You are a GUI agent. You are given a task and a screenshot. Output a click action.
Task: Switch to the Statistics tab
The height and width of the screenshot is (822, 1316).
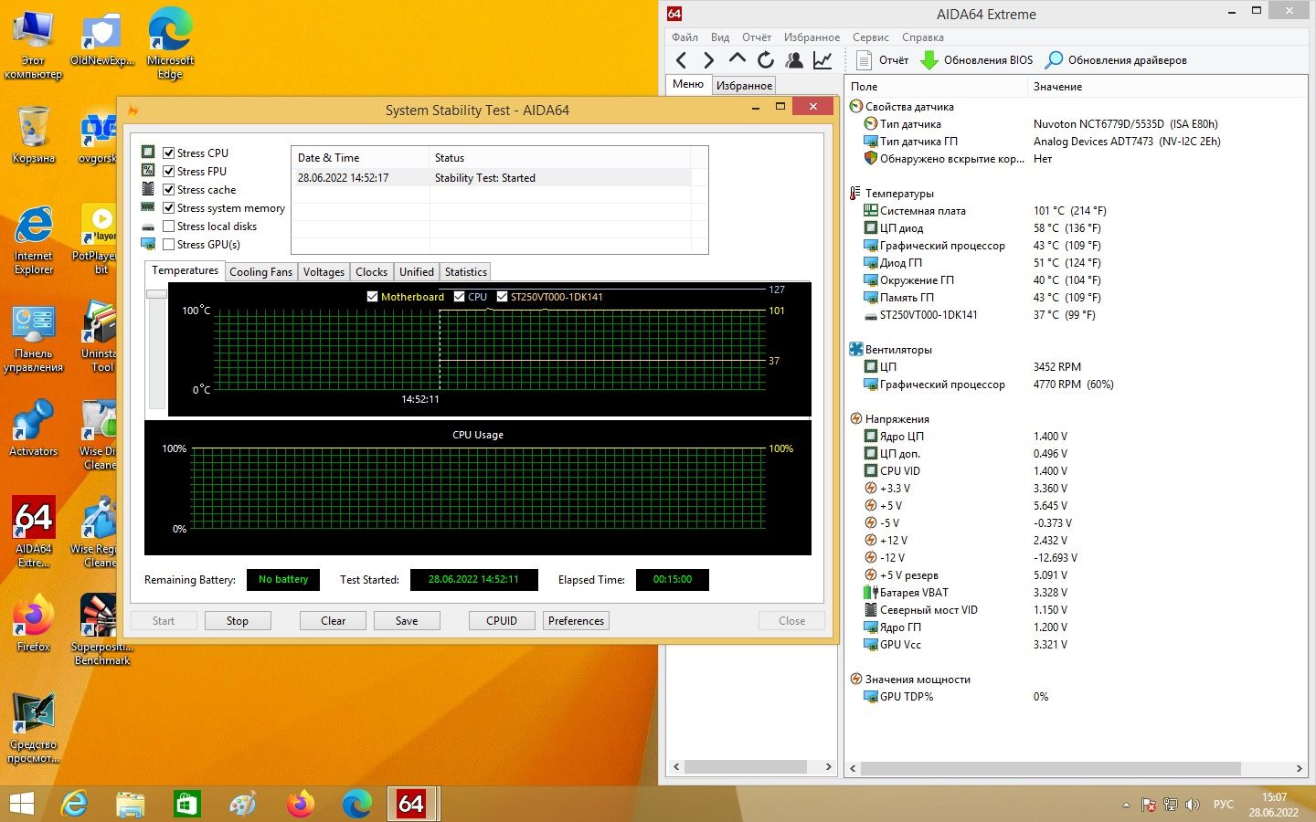(466, 272)
